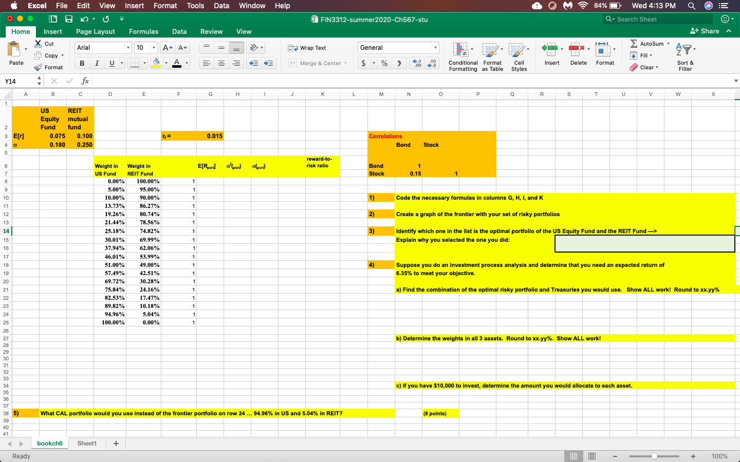Click the Share button
Image resolution: width=740 pixels, height=462 pixels.
(705, 31)
